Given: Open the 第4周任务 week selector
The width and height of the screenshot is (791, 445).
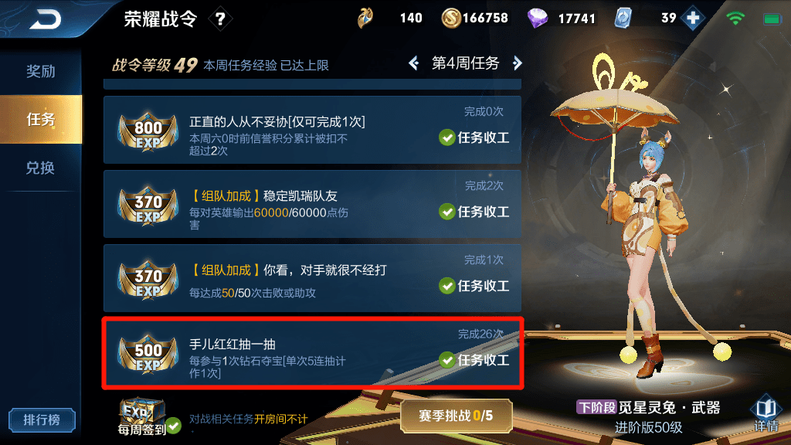Looking at the screenshot, I should click(465, 63).
